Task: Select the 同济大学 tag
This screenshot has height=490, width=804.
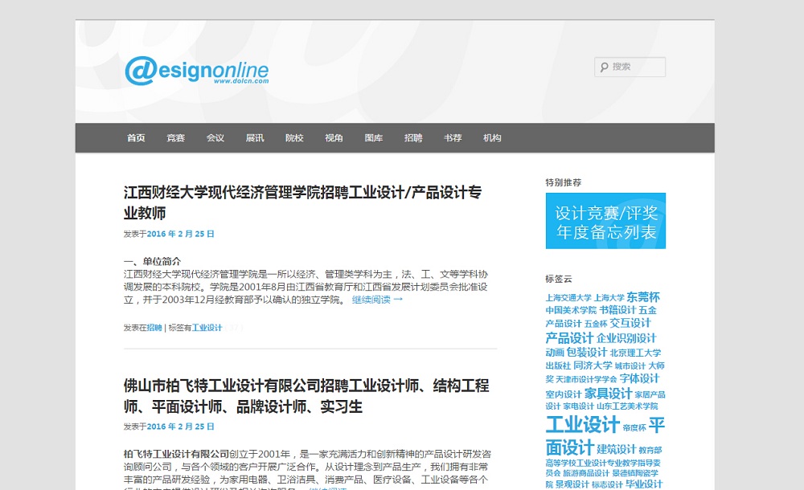Action: [x=593, y=365]
